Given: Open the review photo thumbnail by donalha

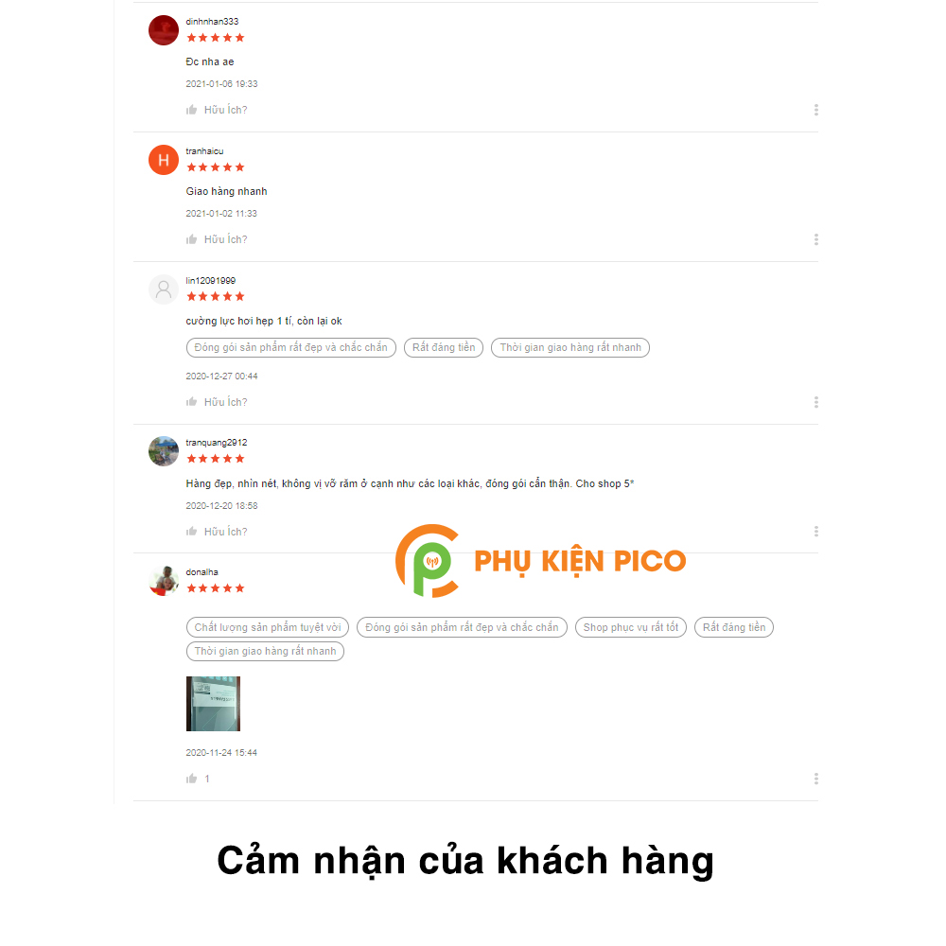Looking at the screenshot, I should (213, 704).
